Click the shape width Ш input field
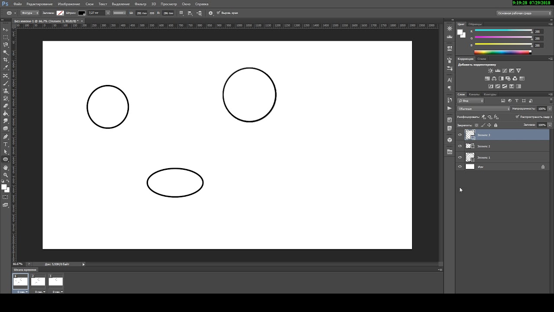This screenshot has width=554, height=312. point(141,13)
